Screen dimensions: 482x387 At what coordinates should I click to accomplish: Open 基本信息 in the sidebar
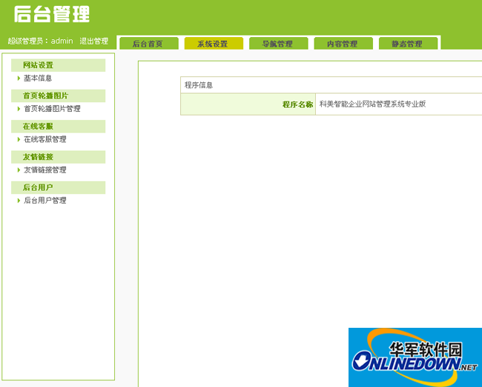38,78
